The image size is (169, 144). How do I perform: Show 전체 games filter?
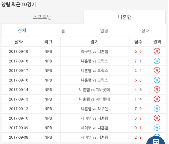click(x=22, y=30)
